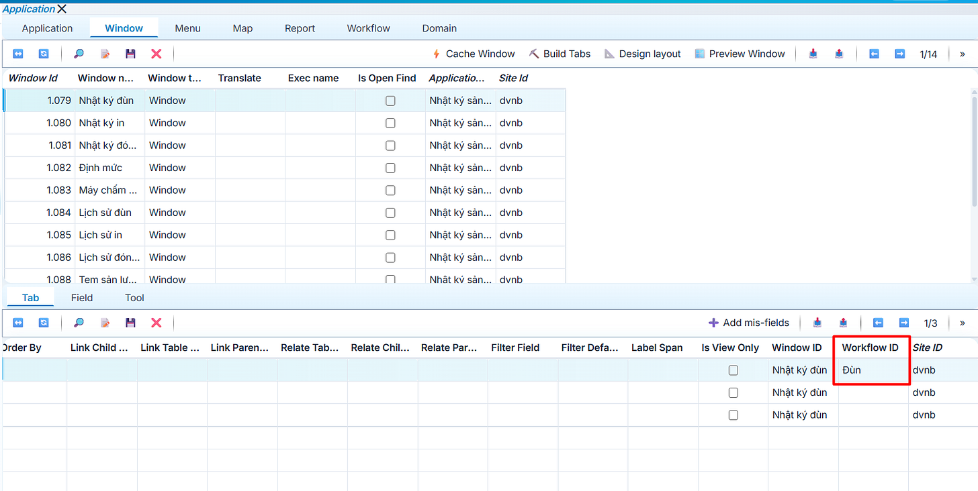This screenshot has height=491, width=978.
Task: Go to previous record in Window toolbar
Action: click(x=874, y=54)
